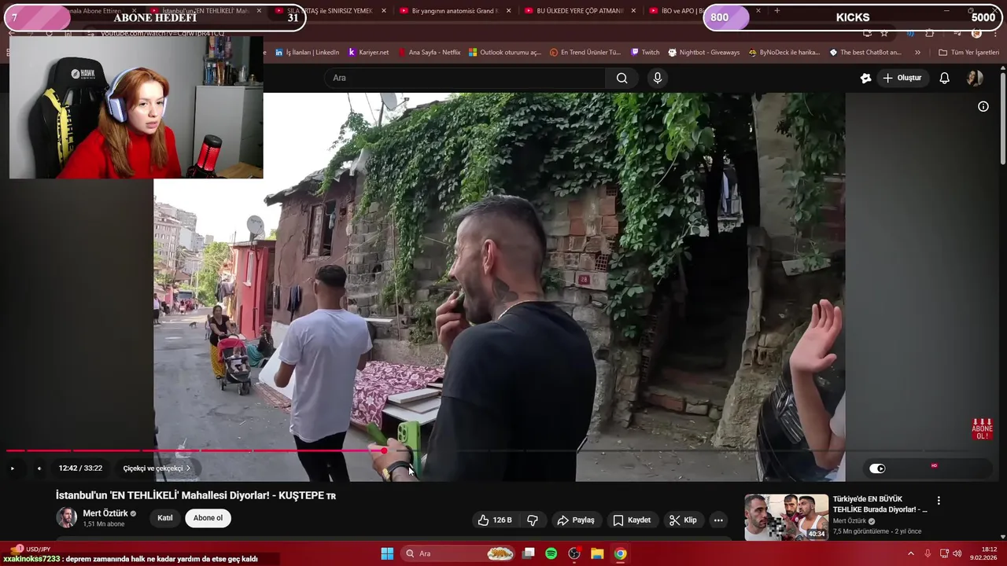Start voice search with the microphone icon
The image size is (1007, 566).
(x=658, y=78)
